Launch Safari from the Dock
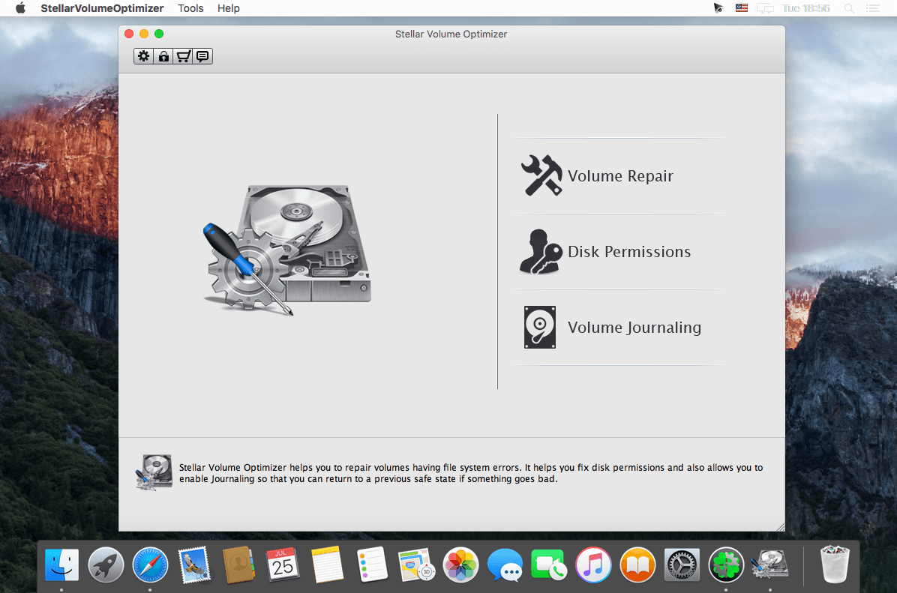 [x=151, y=565]
